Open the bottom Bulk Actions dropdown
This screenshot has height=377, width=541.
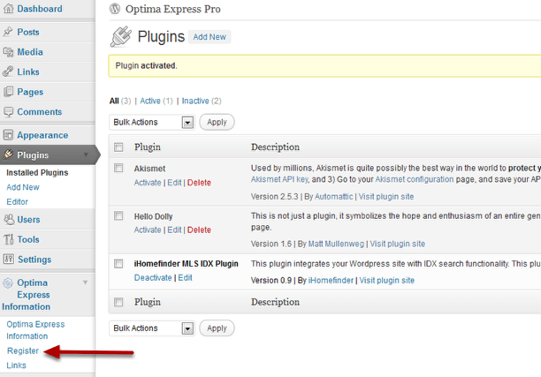(152, 328)
